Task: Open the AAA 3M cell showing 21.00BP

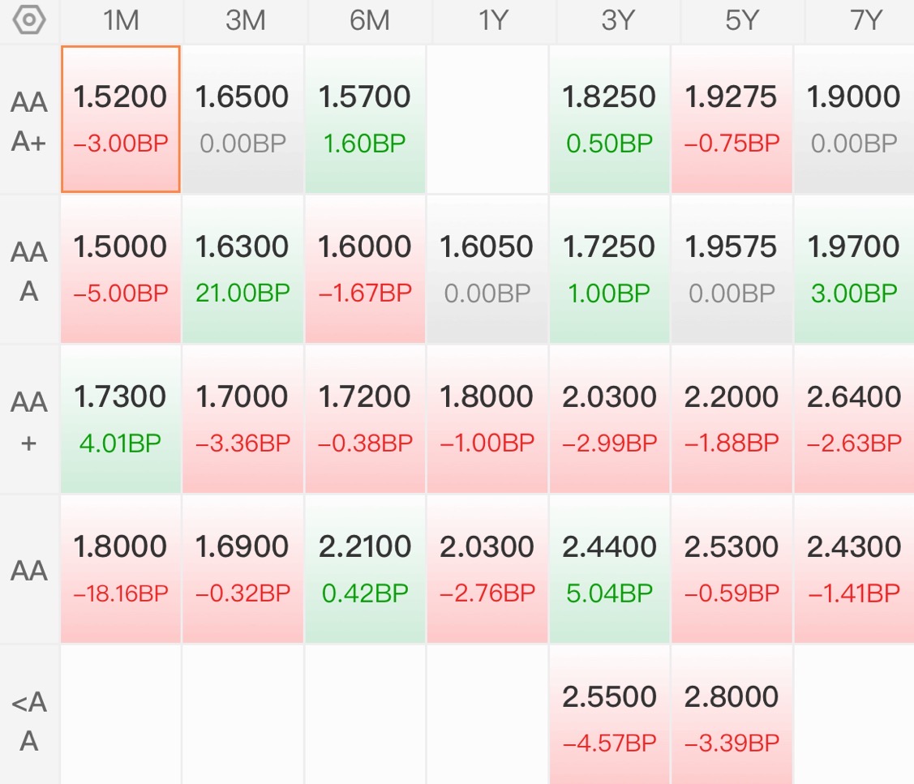Action: (x=242, y=268)
